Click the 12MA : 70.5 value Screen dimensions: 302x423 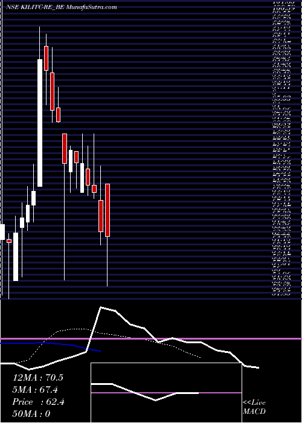(37, 378)
